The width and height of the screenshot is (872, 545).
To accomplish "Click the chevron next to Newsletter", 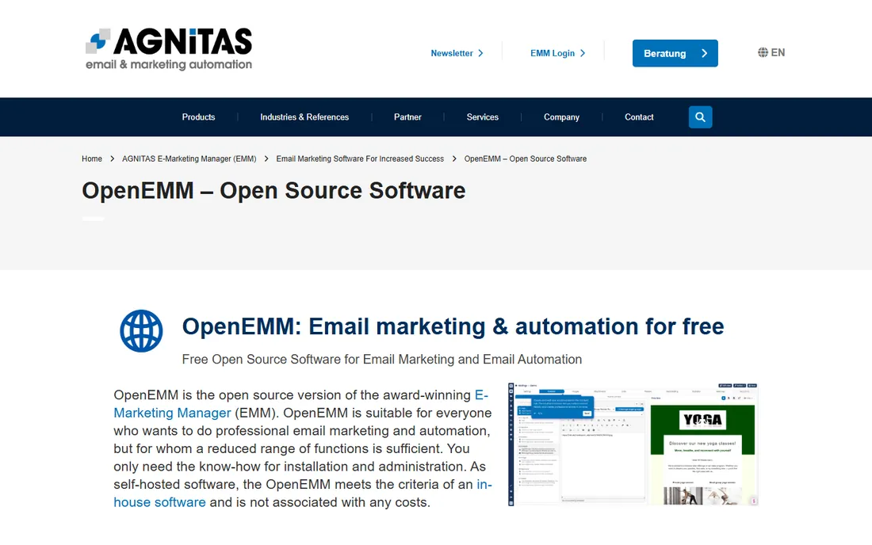I will [x=480, y=53].
